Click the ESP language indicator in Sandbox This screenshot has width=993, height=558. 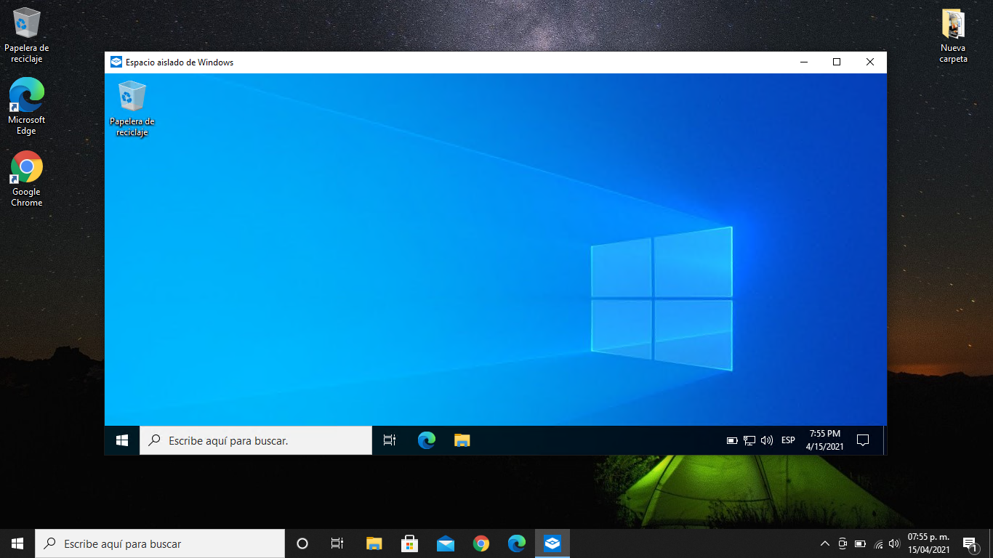pyautogui.click(x=788, y=440)
